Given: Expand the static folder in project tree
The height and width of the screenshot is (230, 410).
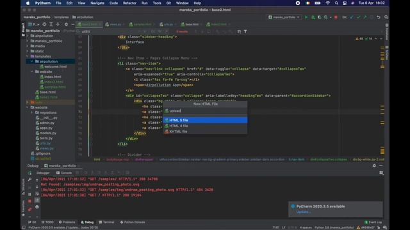Looking at the screenshot, I should pos(27,51).
